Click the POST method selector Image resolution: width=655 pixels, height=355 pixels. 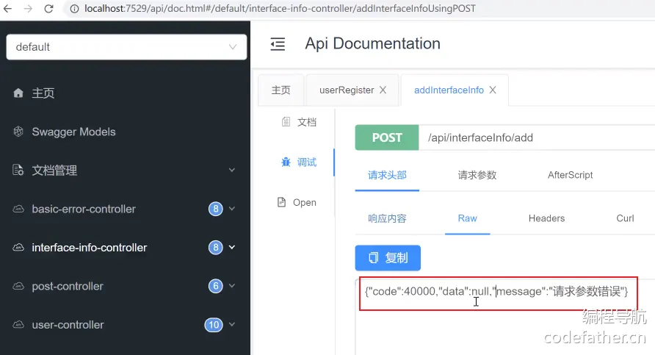[387, 137]
